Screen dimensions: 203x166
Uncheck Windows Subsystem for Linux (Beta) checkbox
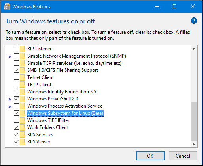[16, 113]
